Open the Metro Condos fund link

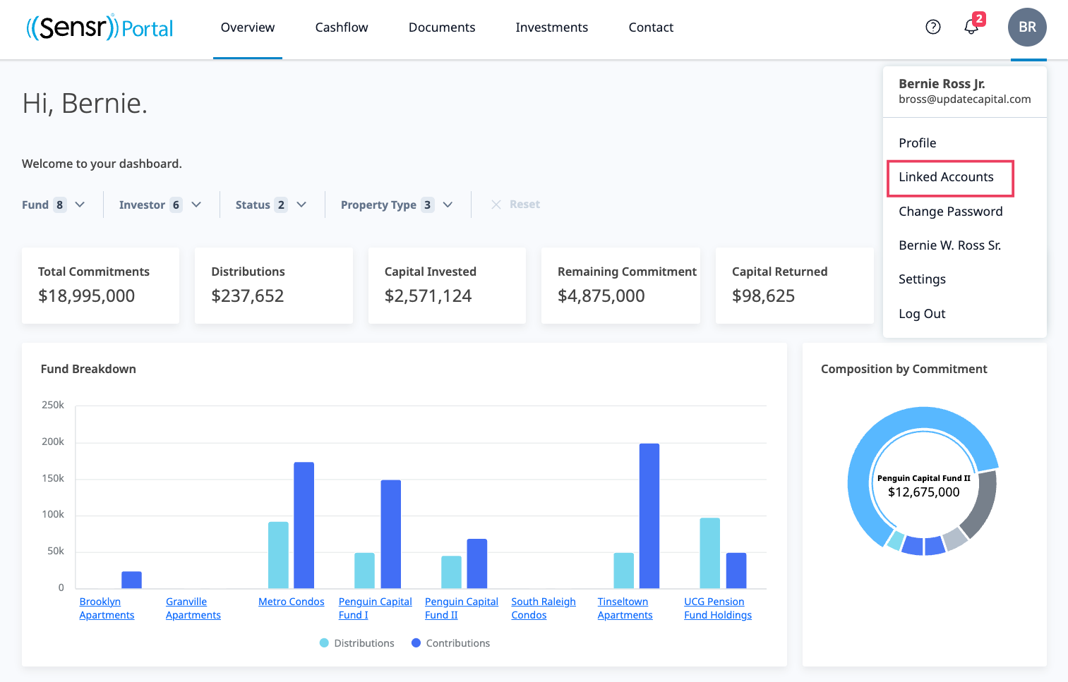[291, 602]
